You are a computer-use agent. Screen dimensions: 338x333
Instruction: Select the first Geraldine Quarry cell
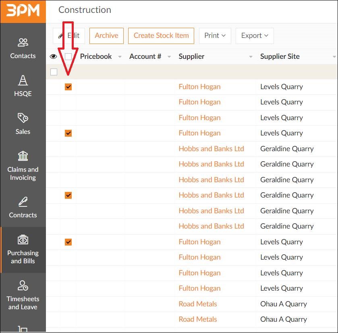[287, 149]
